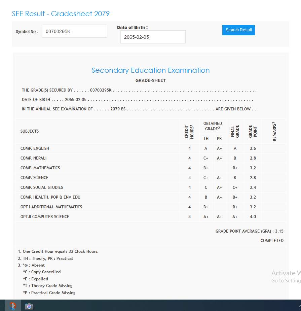Click the COMP. MATHEMATICS subject name

click(x=40, y=168)
